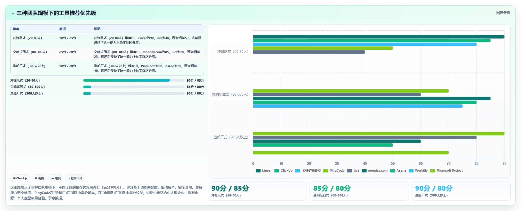Select the 数据卡片 tag chip
This screenshot has height=211, width=521.
(75, 178)
